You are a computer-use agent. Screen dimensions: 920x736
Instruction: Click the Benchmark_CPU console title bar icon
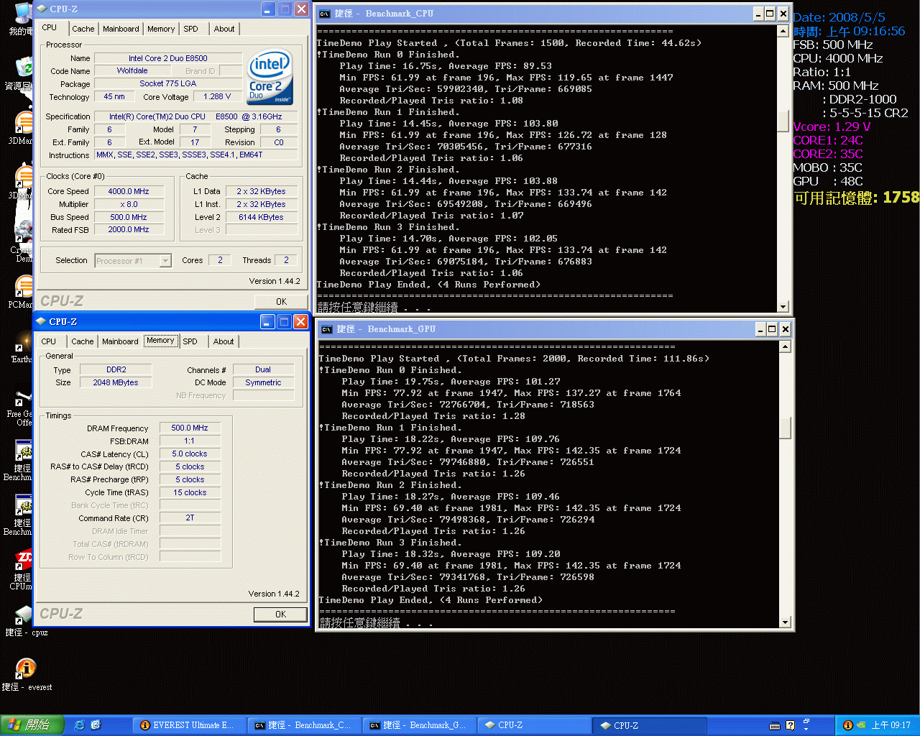coord(325,14)
